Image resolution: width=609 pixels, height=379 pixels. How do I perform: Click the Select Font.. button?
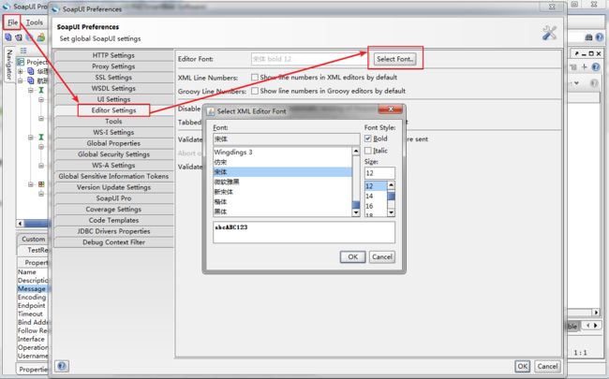tap(395, 59)
